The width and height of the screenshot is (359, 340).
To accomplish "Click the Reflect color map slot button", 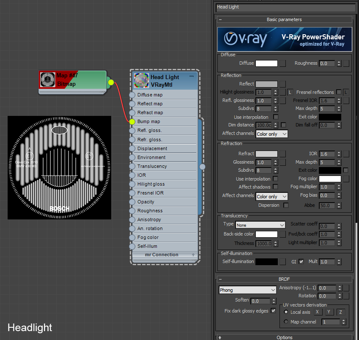I will tap(283, 84).
